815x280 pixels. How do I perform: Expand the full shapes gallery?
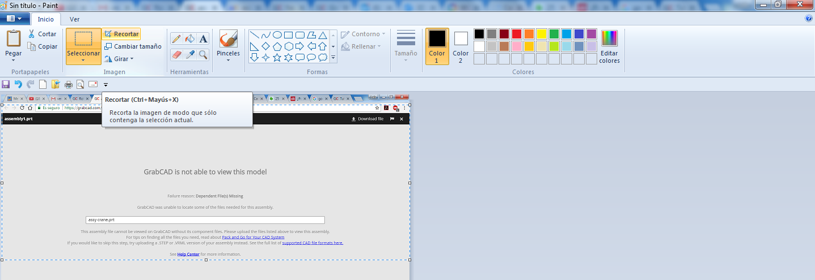tap(333, 58)
